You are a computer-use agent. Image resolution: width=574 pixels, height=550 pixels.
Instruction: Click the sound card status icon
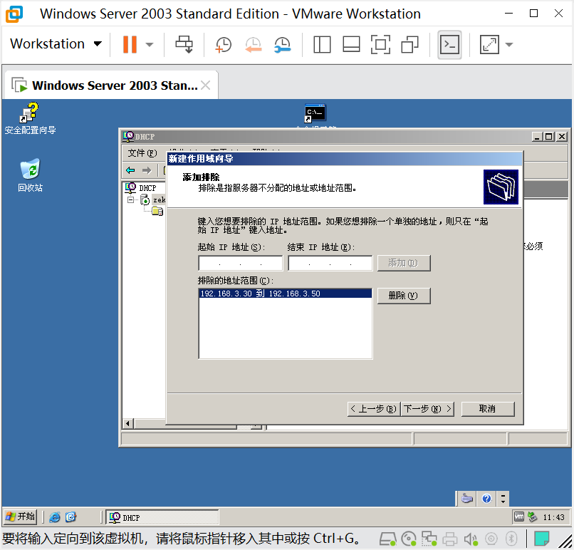tap(471, 539)
